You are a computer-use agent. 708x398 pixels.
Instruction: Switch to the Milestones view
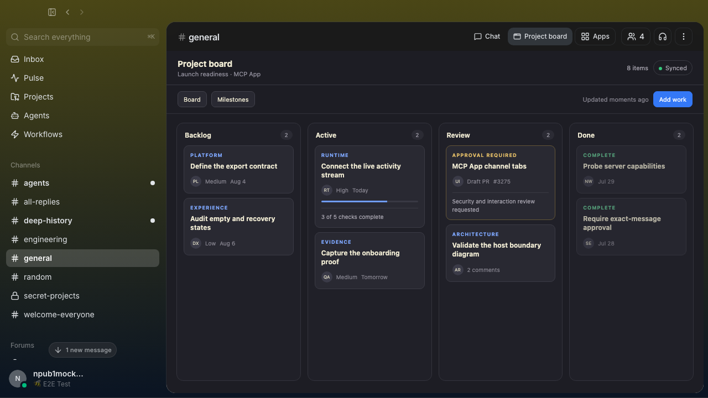233,99
